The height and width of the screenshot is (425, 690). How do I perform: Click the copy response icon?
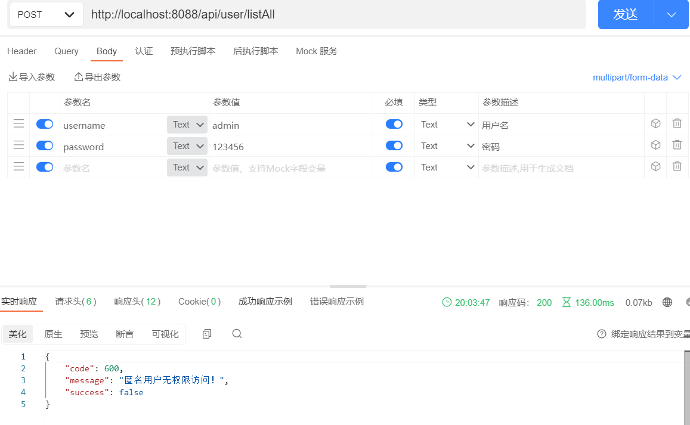207,334
